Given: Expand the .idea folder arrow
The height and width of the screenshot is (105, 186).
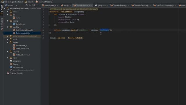Looking at the screenshot, I should (x=8, y=12).
